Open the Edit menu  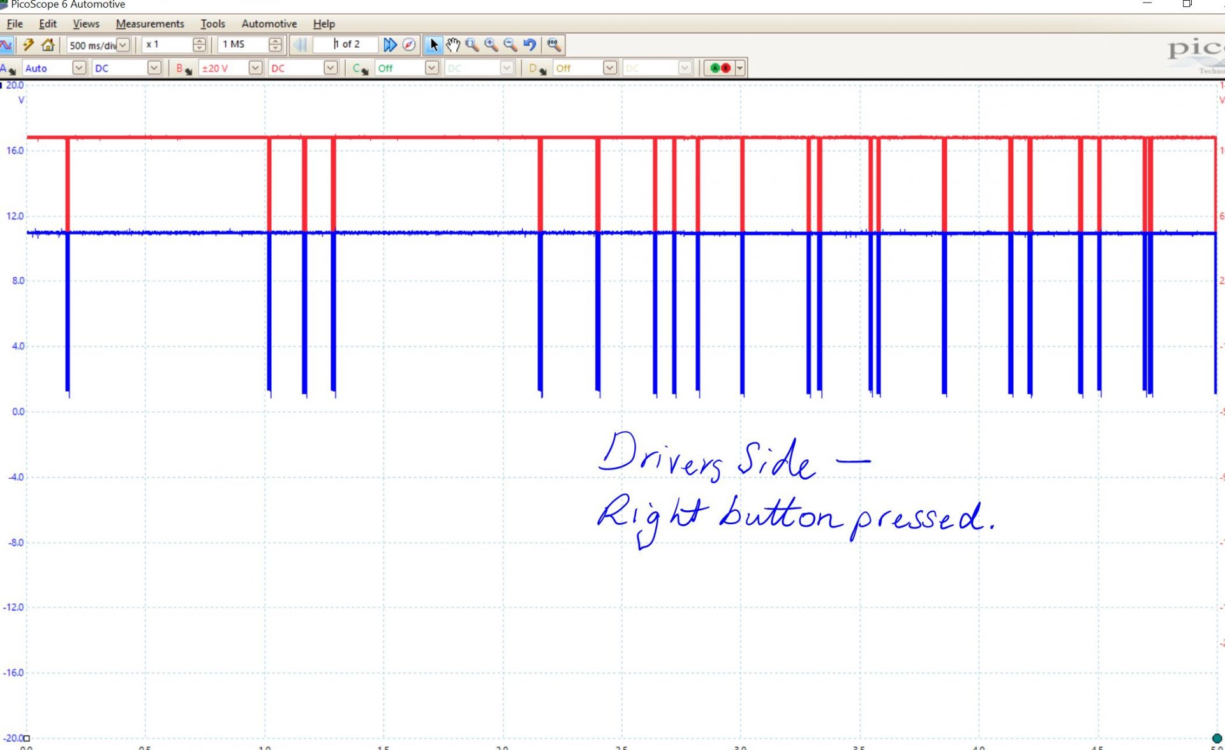[x=48, y=24]
